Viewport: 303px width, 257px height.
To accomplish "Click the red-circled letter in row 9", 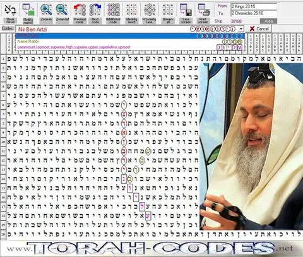I will point(124,133).
